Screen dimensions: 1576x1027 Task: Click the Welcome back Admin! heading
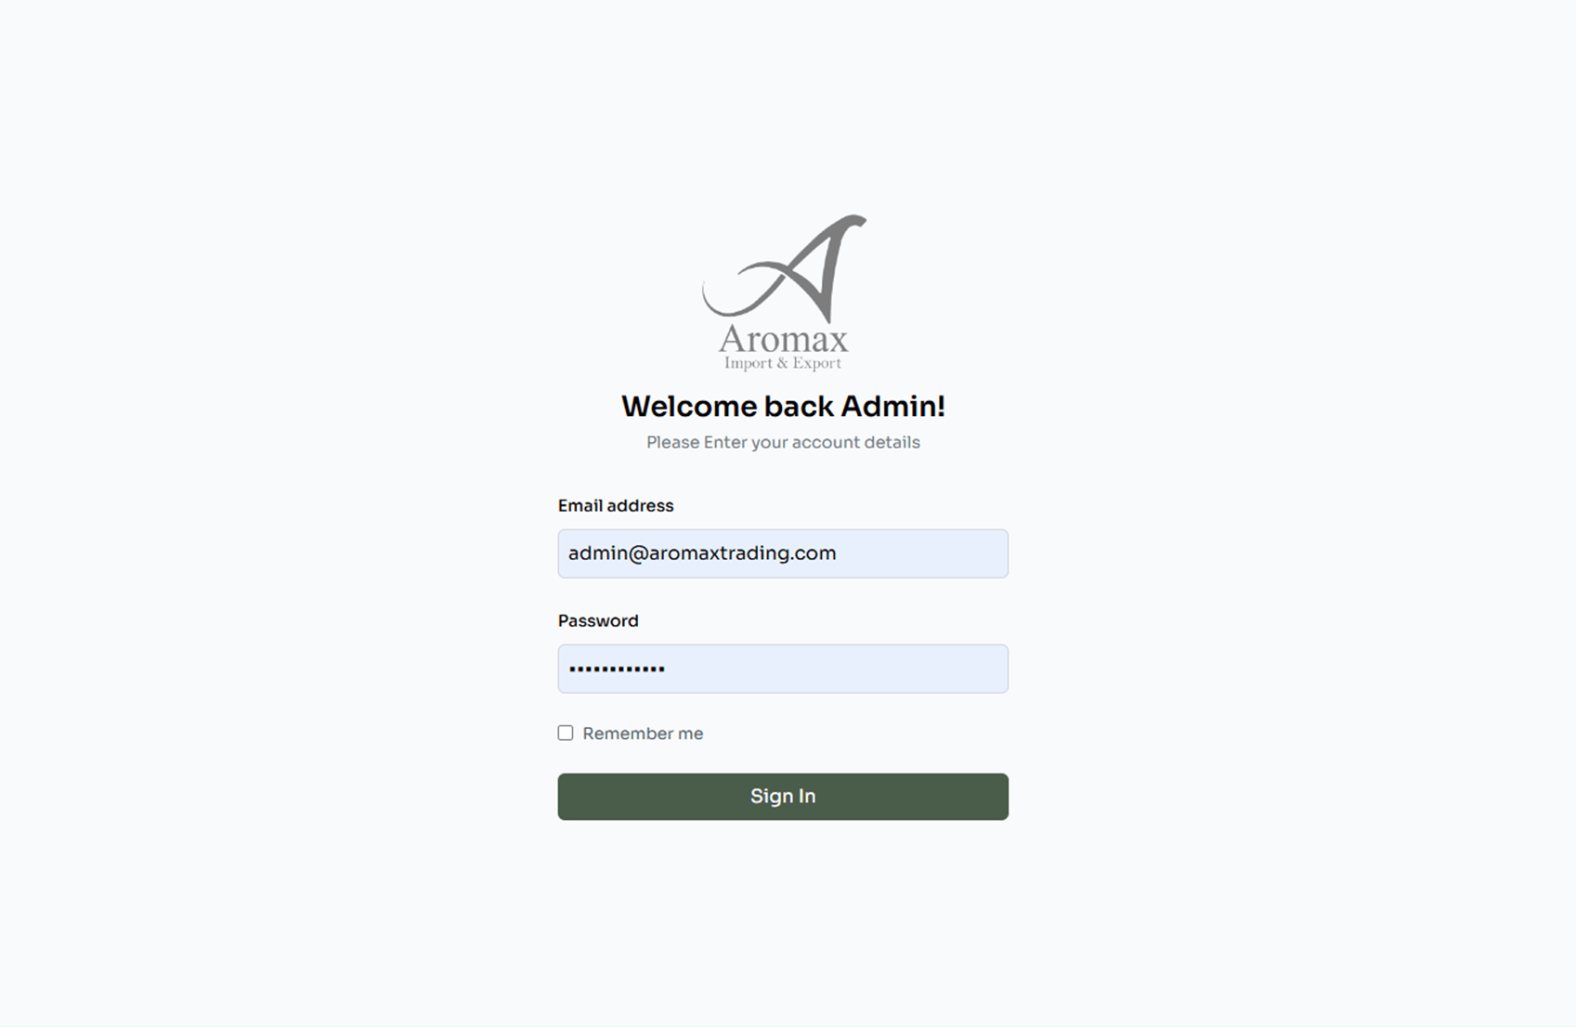point(783,407)
